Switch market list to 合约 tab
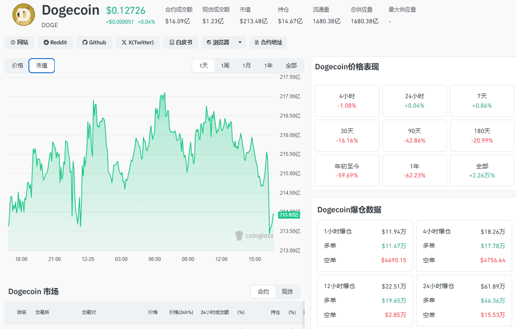This screenshot has height=329, width=516. coord(263,292)
